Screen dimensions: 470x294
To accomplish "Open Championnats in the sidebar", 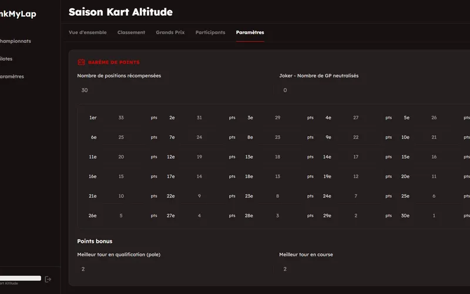I will [15, 41].
